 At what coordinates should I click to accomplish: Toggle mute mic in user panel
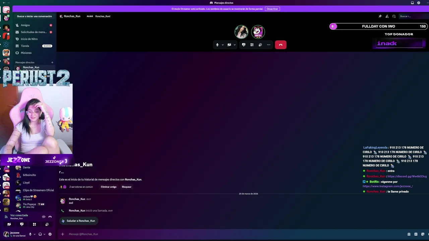tap(30, 234)
